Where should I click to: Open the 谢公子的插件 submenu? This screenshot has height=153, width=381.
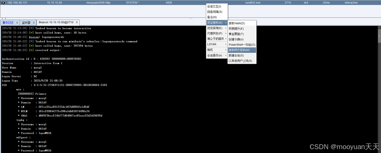point(217,39)
